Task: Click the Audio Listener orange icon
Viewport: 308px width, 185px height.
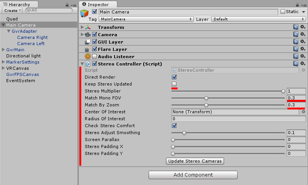Action: [88, 56]
